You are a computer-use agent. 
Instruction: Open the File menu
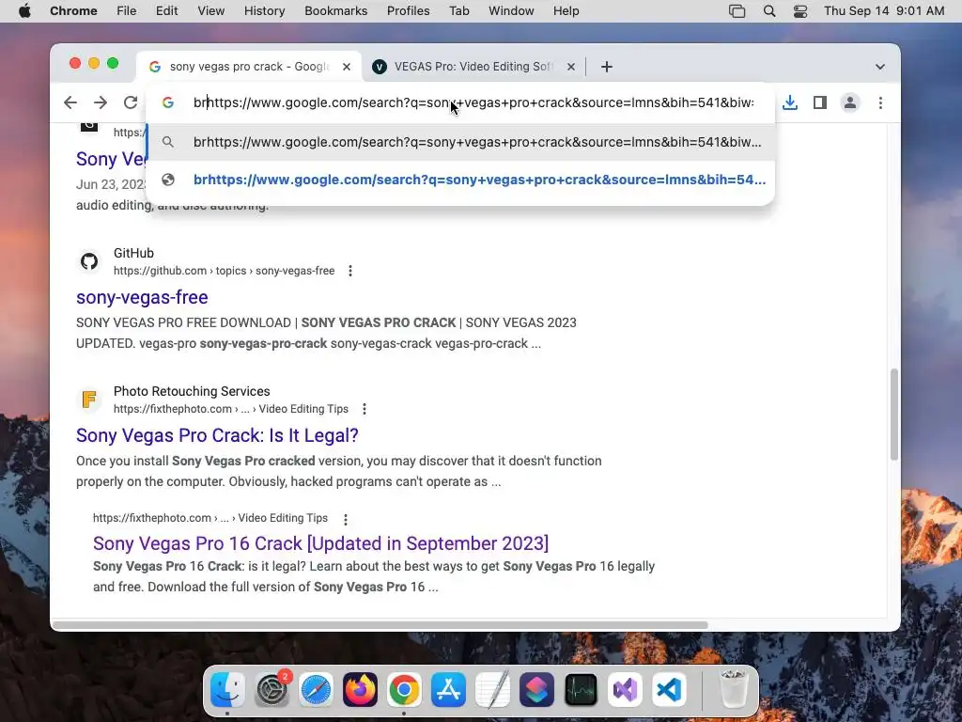click(x=127, y=11)
